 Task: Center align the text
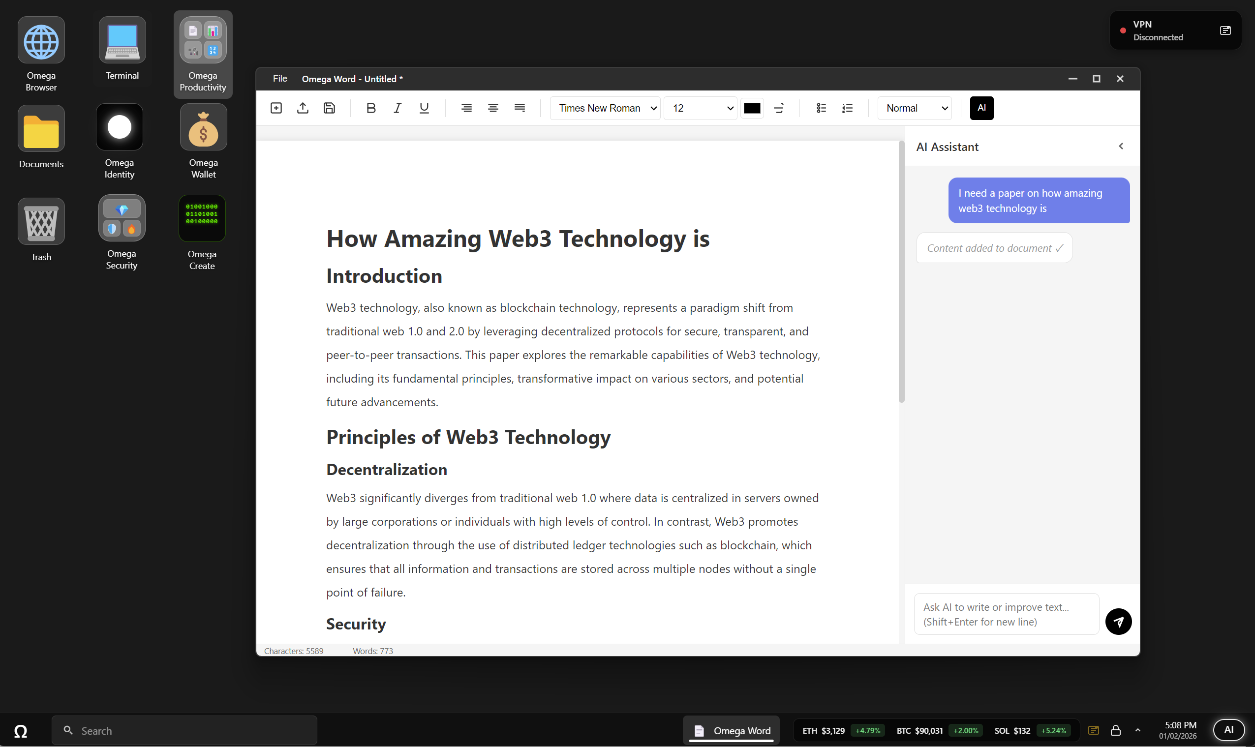pos(493,108)
